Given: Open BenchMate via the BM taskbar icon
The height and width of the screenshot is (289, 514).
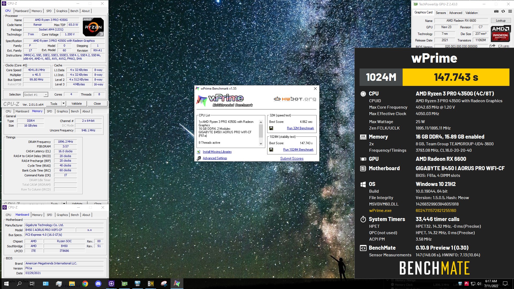Looking at the screenshot, I should click(x=151, y=284).
